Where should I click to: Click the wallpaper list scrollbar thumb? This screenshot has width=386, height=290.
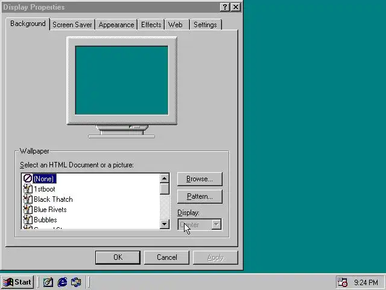tap(165, 188)
